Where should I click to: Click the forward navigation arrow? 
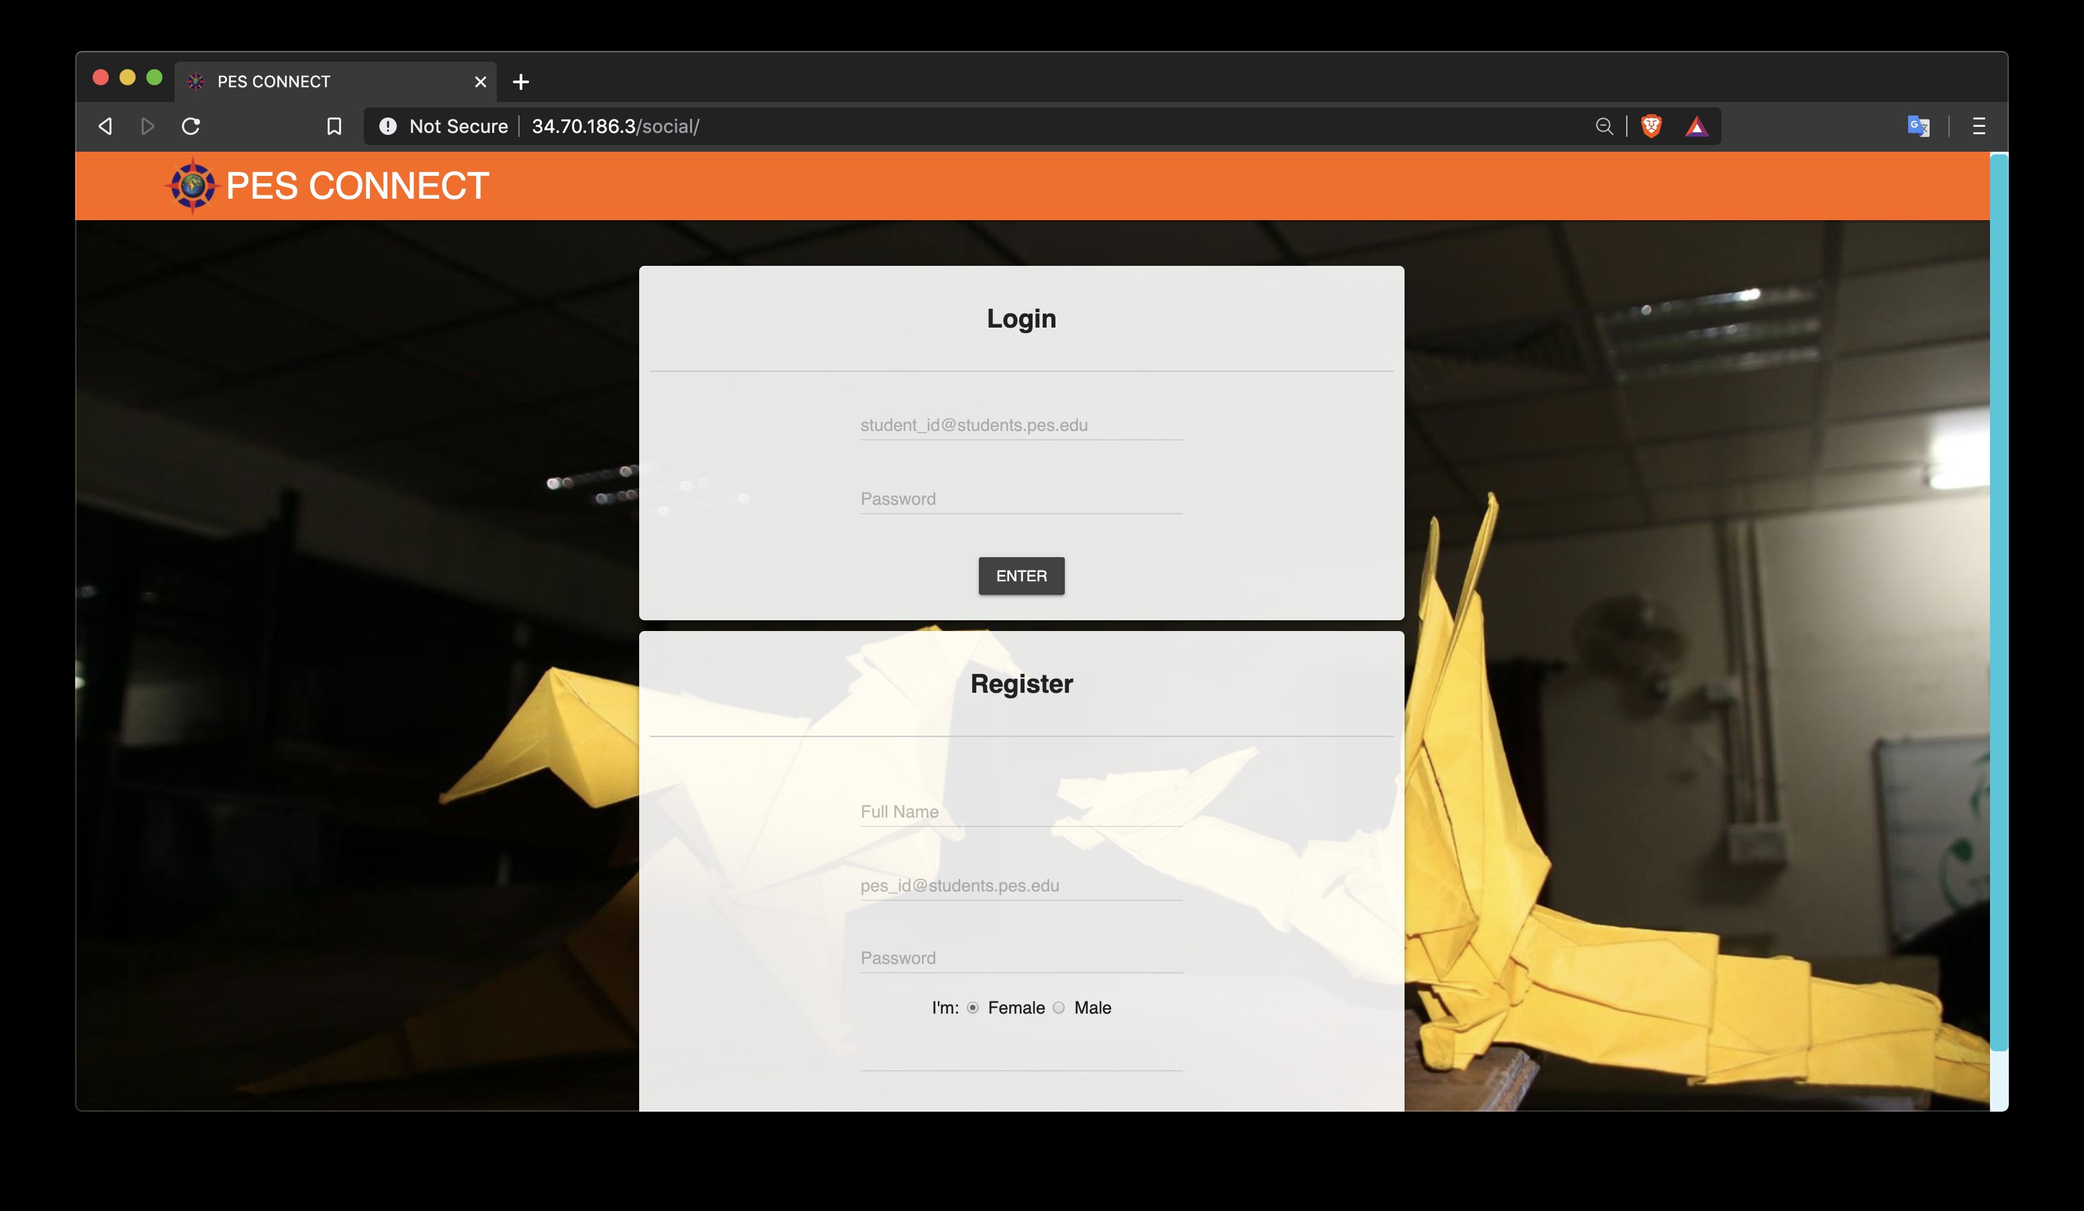tap(147, 126)
